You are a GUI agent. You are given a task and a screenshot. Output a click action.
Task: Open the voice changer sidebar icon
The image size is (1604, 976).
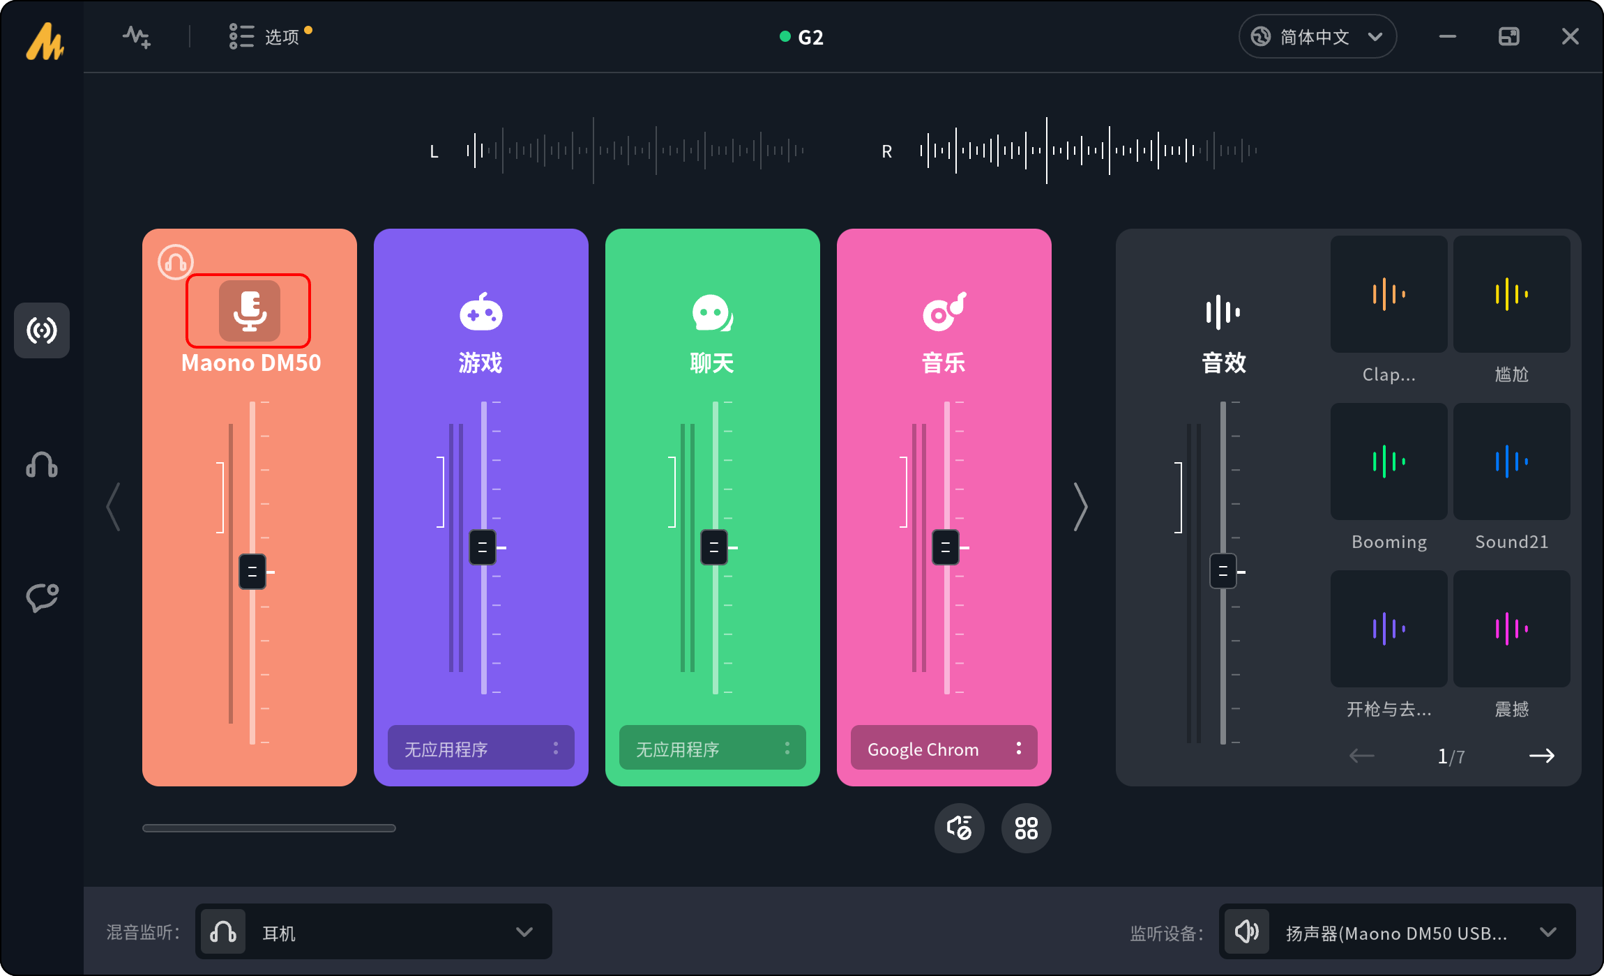pyautogui.click(x=42, y=597)
